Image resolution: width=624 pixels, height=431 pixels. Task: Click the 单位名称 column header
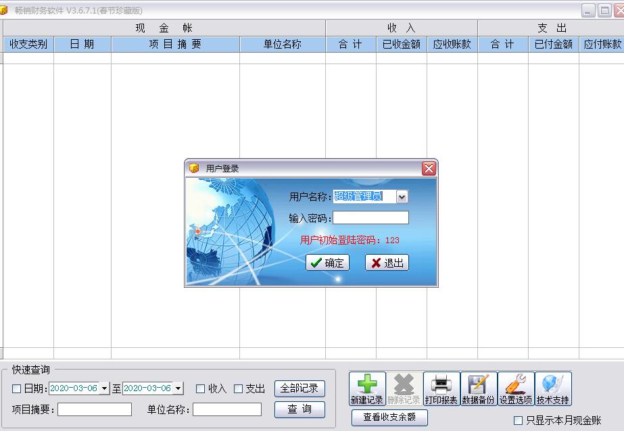coord(282,44)
